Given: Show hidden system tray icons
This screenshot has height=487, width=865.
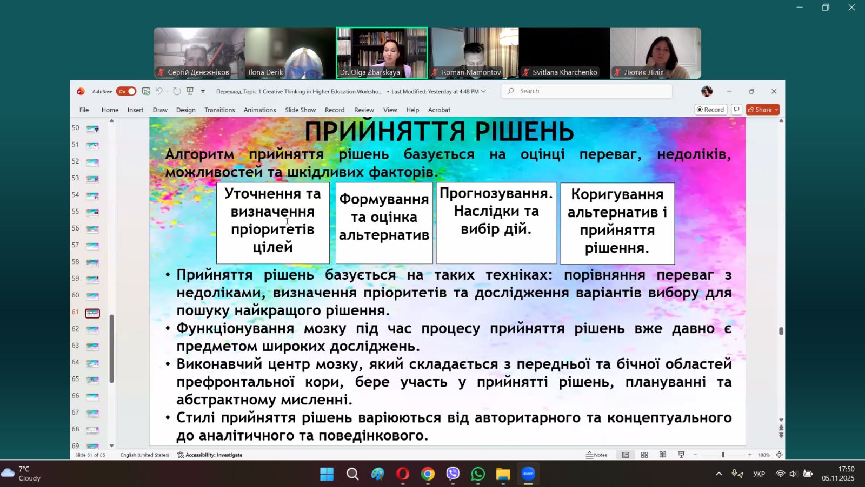Looking at the screenshot, I should click(718, 474).
